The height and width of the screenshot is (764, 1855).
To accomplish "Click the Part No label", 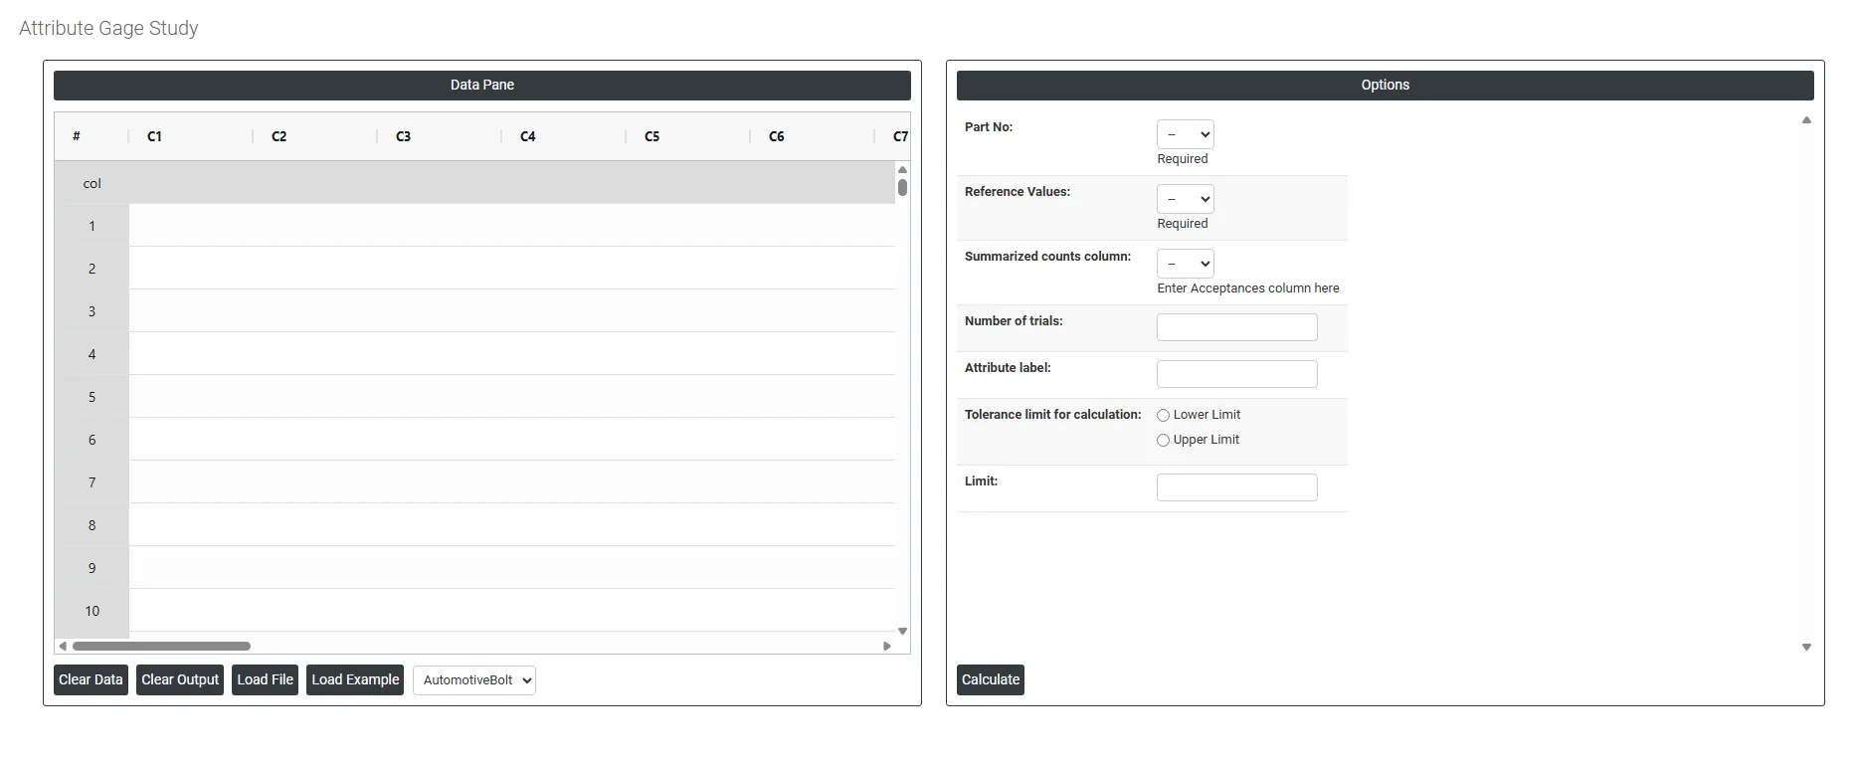I will point(989,127).
